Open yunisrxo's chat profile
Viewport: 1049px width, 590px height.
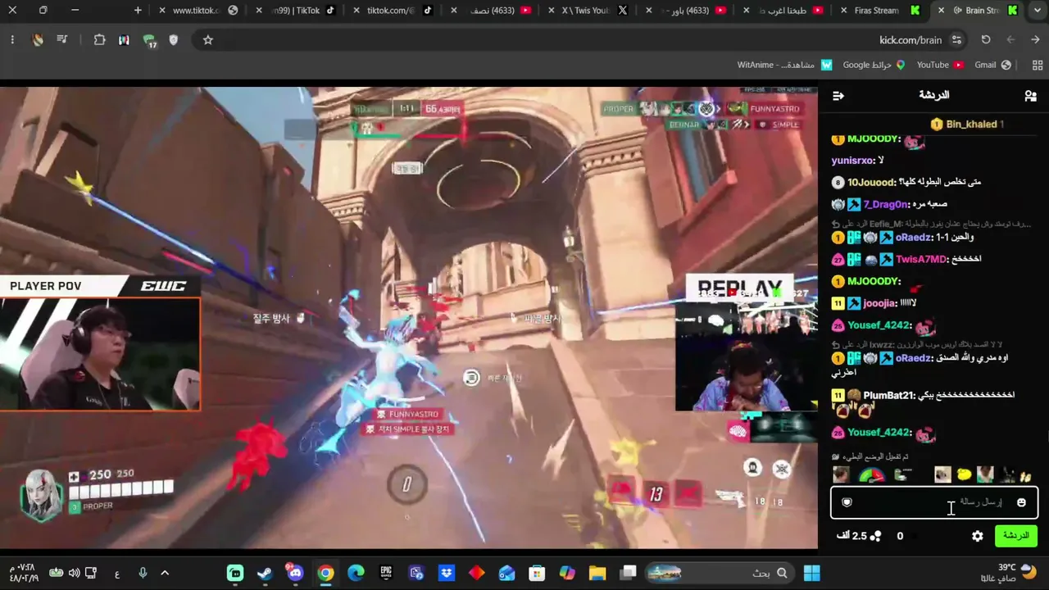tap(852, 161)
